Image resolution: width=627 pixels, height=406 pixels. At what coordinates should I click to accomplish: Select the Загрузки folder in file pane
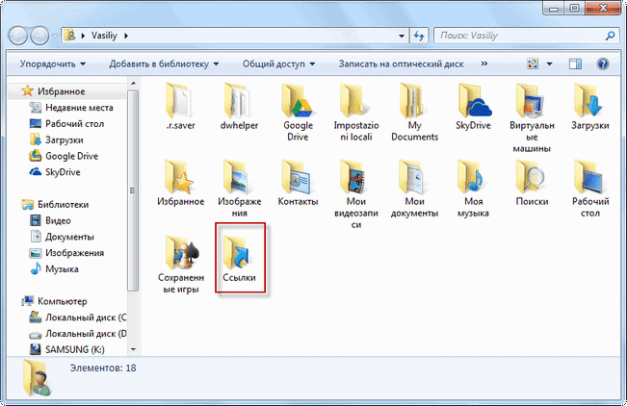[589, 106]
